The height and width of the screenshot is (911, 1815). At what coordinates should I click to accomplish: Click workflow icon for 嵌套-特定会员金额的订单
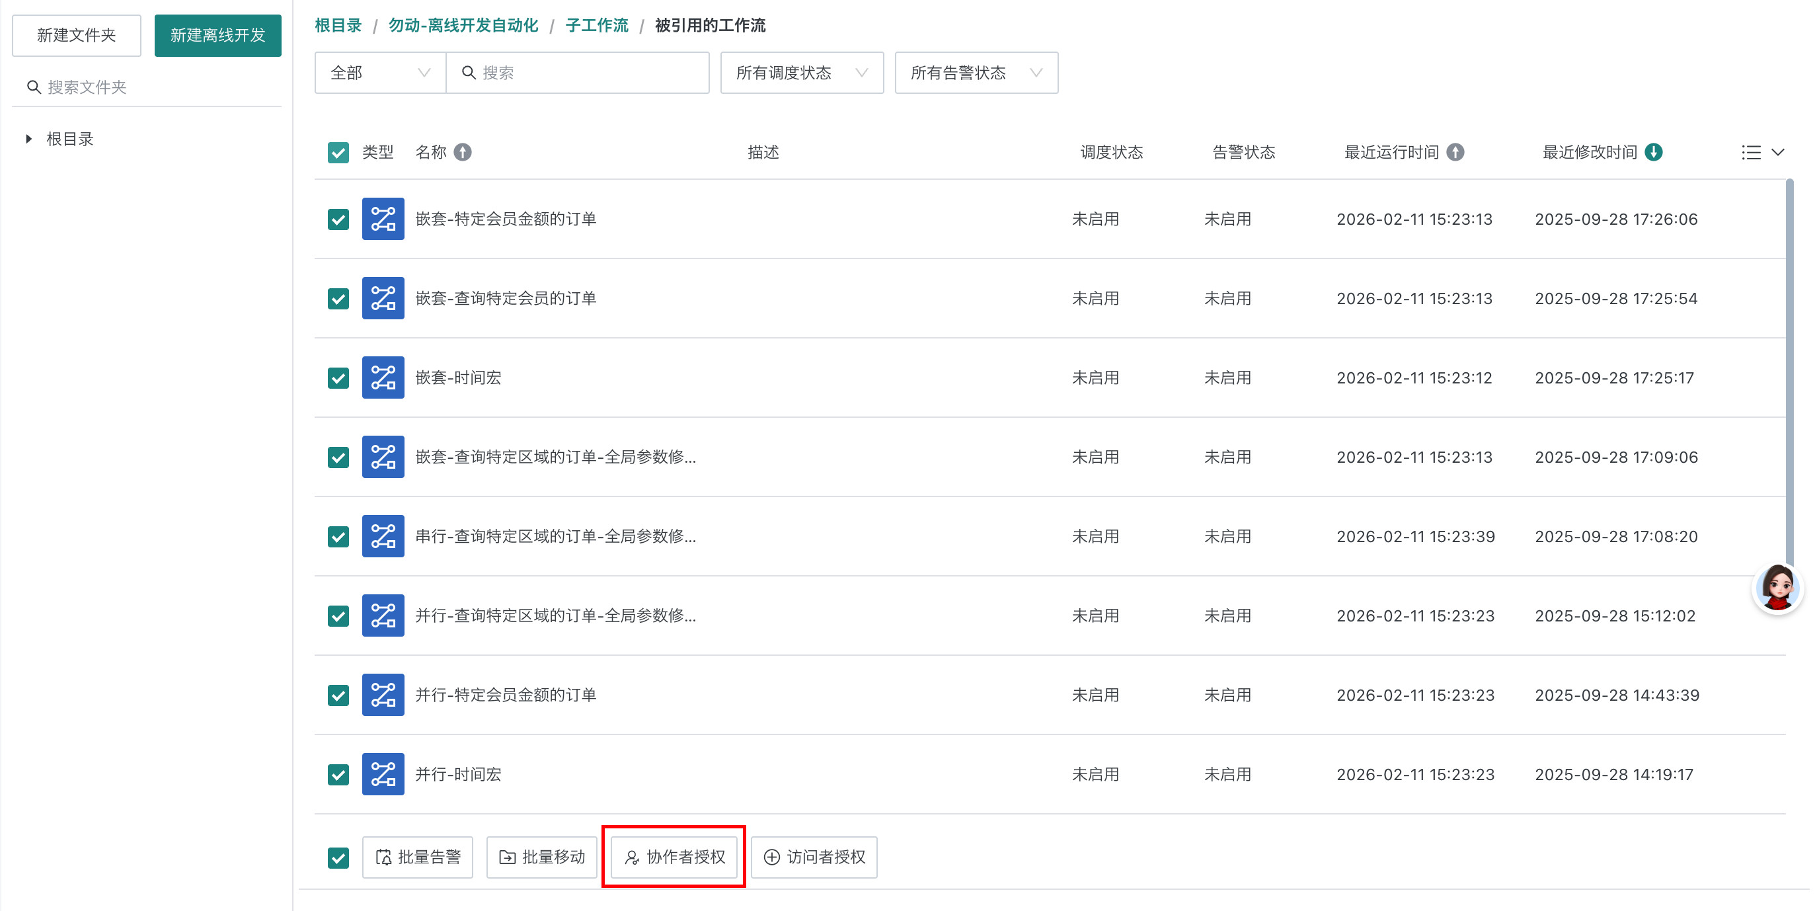pyautogui.click(x=383, y=219)
